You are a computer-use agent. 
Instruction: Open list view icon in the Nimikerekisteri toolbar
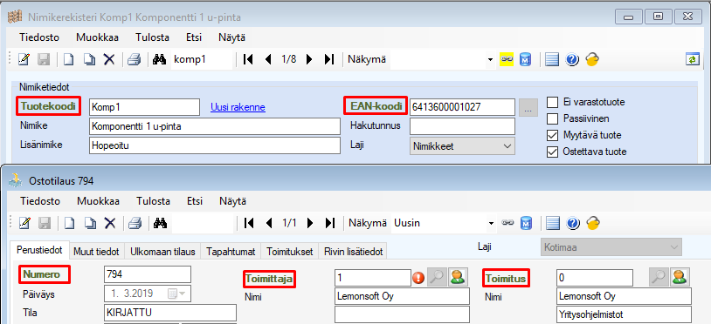[x=551, y=59]
